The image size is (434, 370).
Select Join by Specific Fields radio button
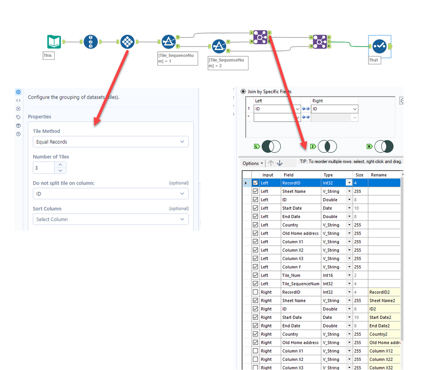coord(243,92)
